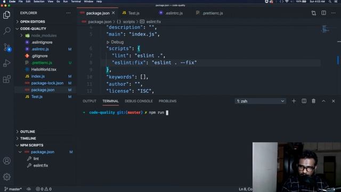This screenshot has height=192, width=341.
Task: Collapse the NPM Scripts section
Action: 31,145
